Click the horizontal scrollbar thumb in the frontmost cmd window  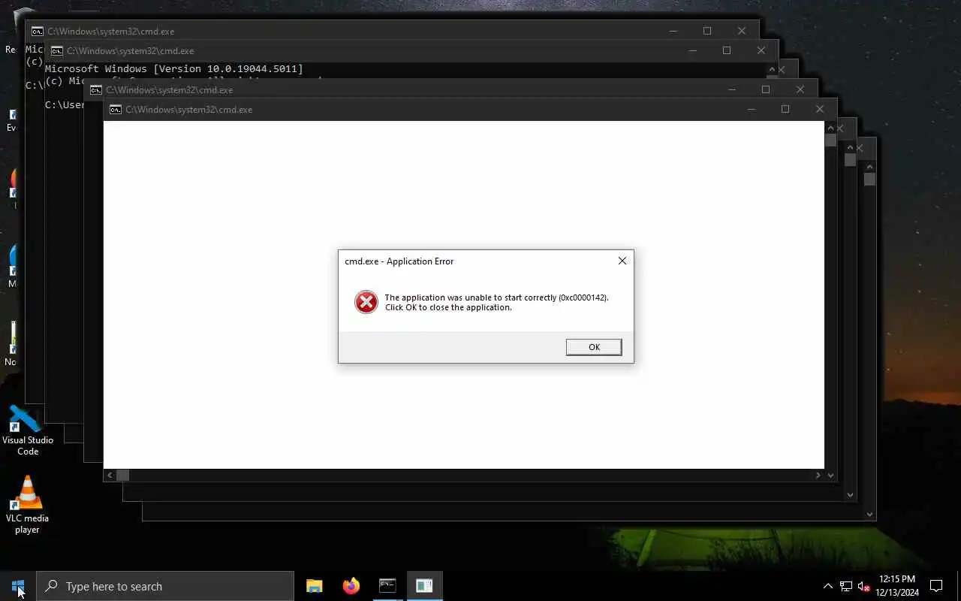pos(122,475)
